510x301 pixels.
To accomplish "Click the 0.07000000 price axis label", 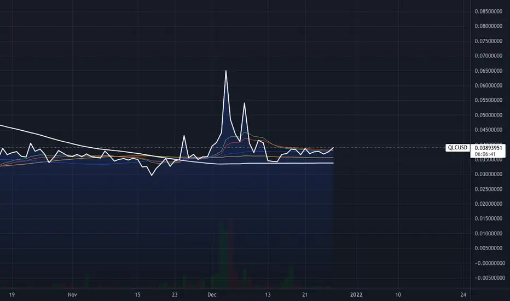I will [x=489, y=56].
